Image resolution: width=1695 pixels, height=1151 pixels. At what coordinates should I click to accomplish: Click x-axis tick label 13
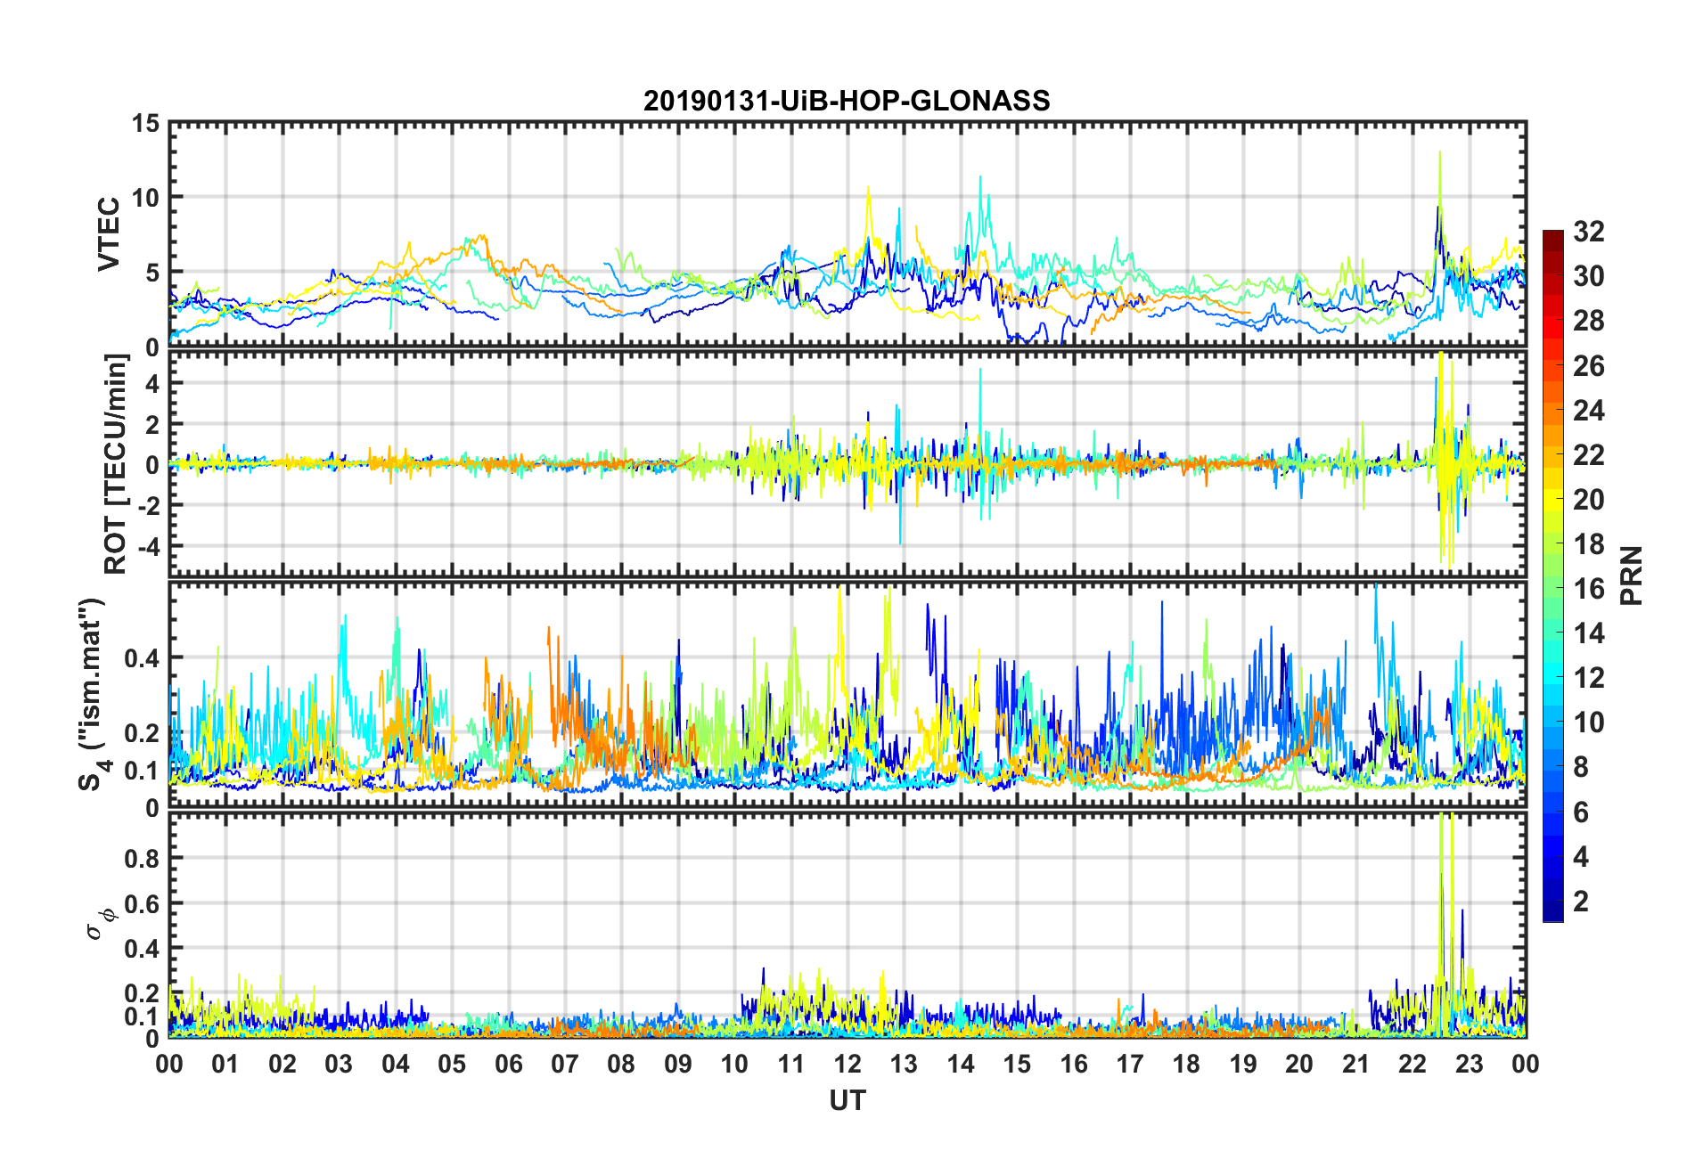coord(904,1064)
